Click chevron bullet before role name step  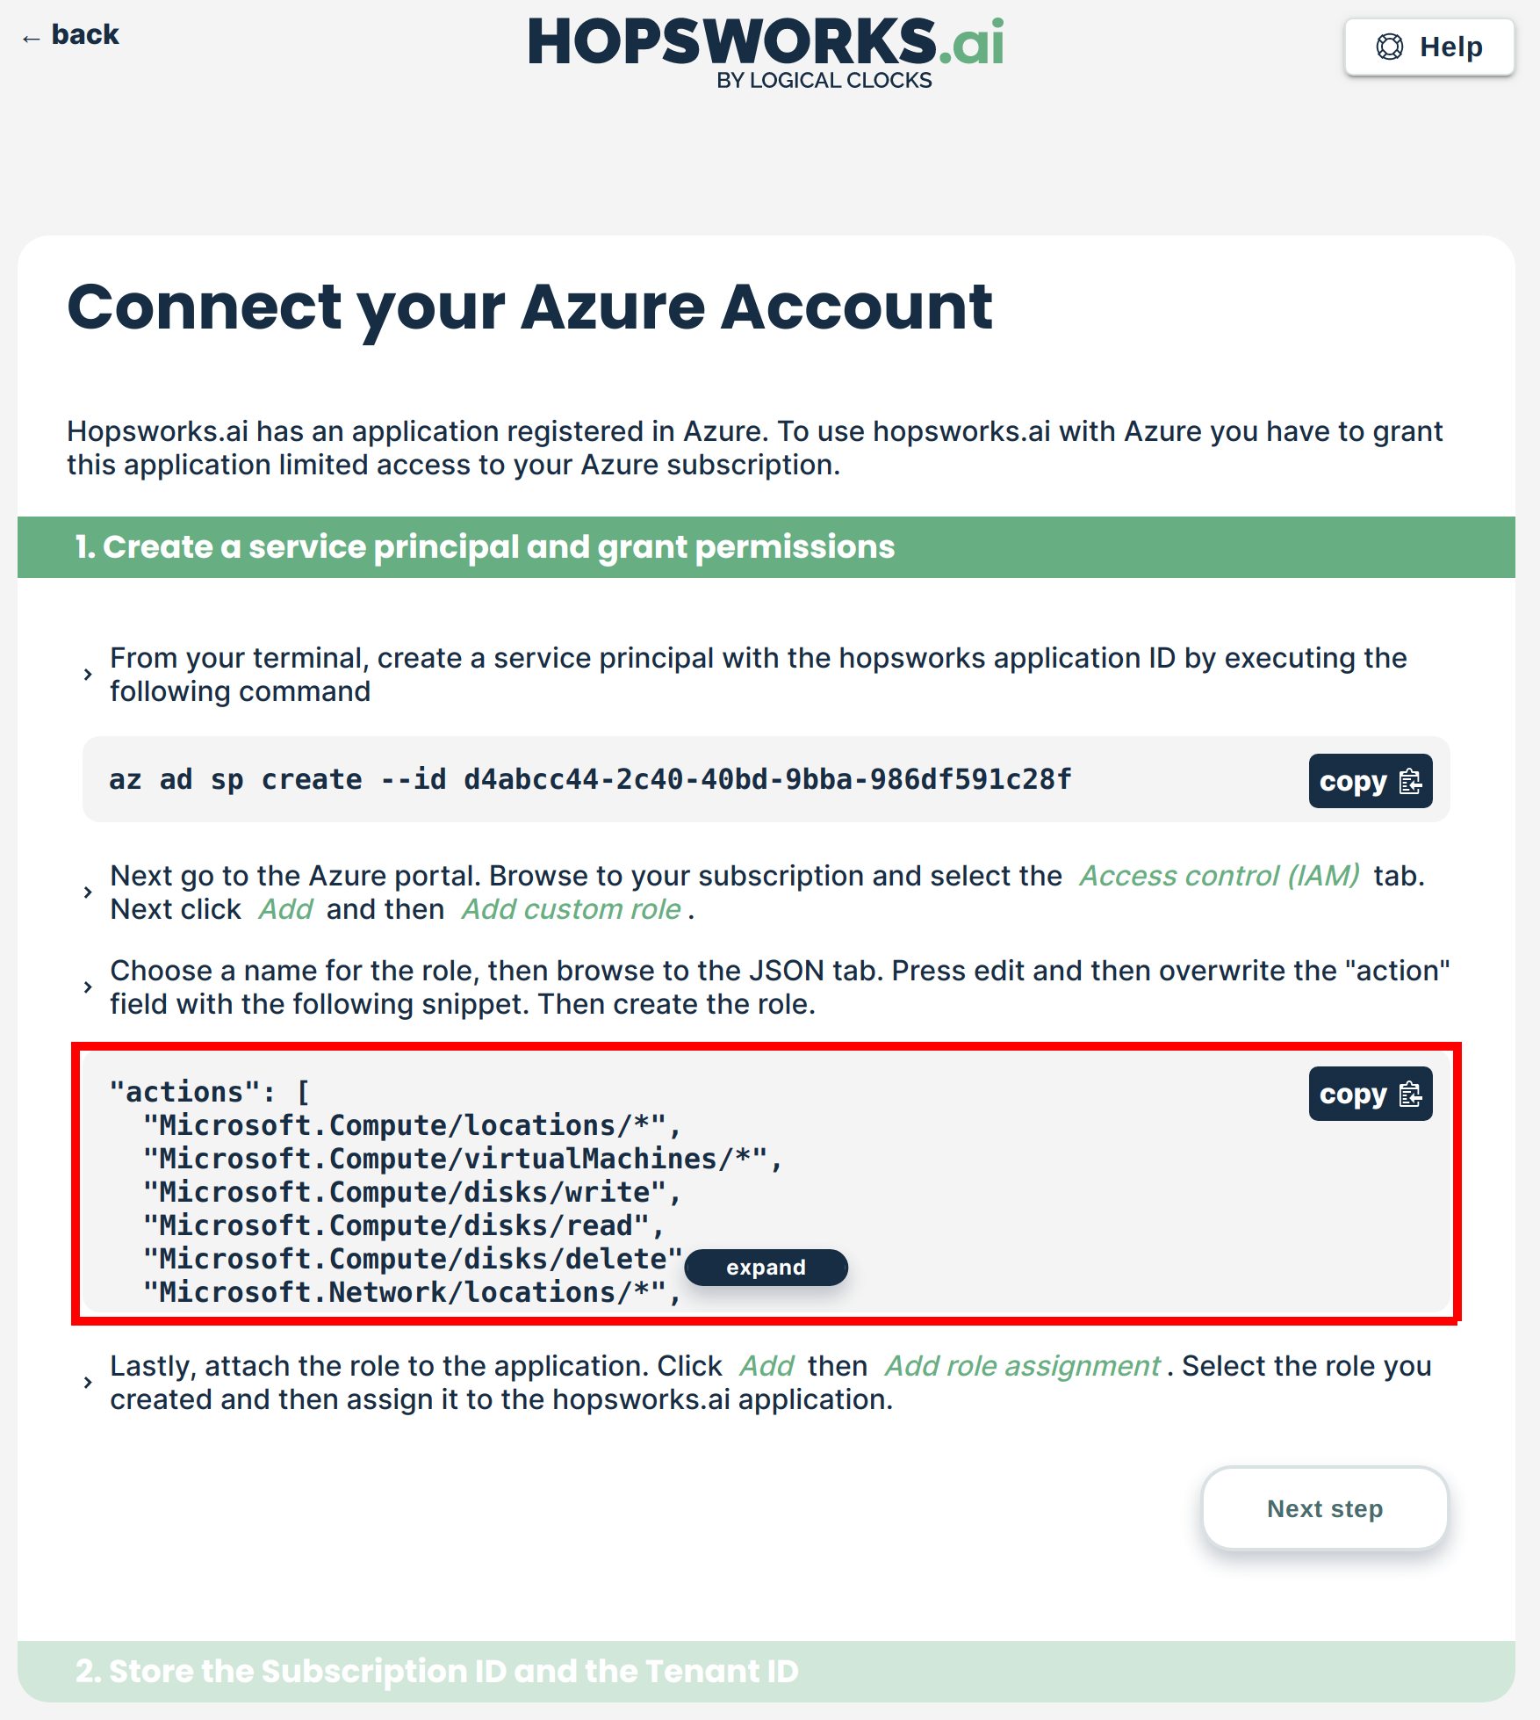pos(88,987)
